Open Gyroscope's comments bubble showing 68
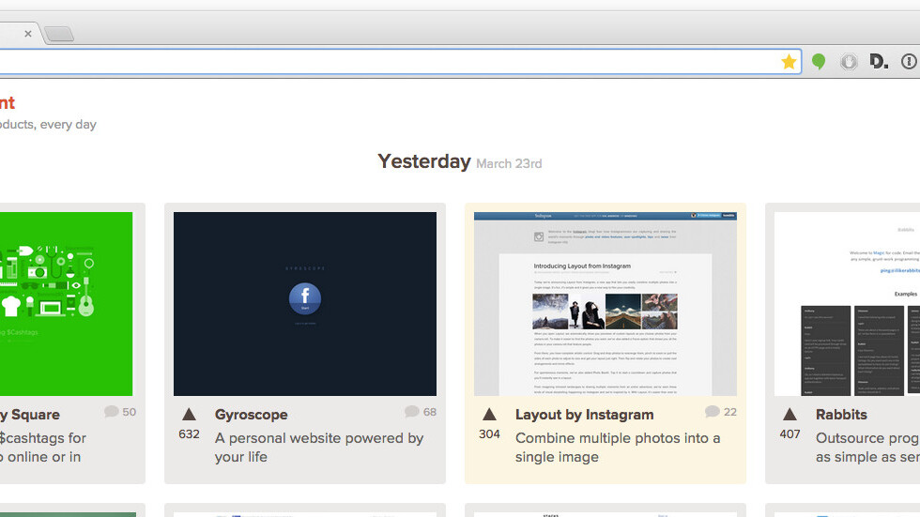 click(411, 412)
